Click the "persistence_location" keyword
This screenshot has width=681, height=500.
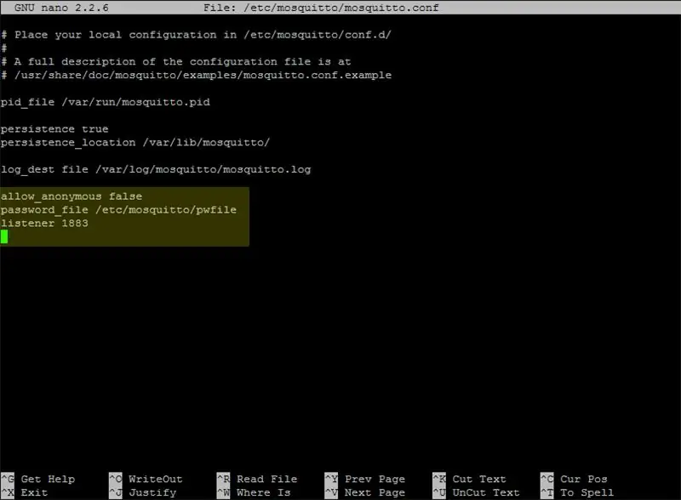click(68, 142)
